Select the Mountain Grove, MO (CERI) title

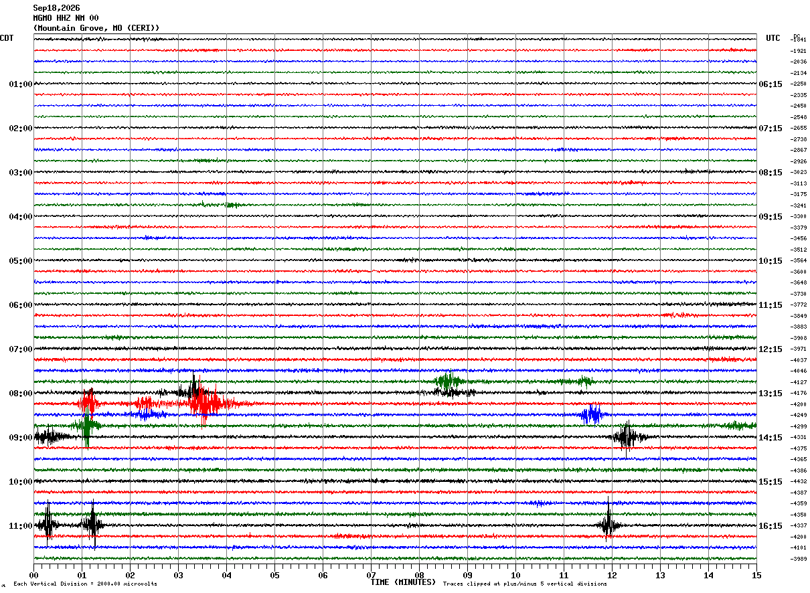point(96,28)
